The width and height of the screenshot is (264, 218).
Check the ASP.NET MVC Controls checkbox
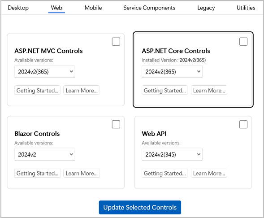pyautogui.click(x=116, y=42)
